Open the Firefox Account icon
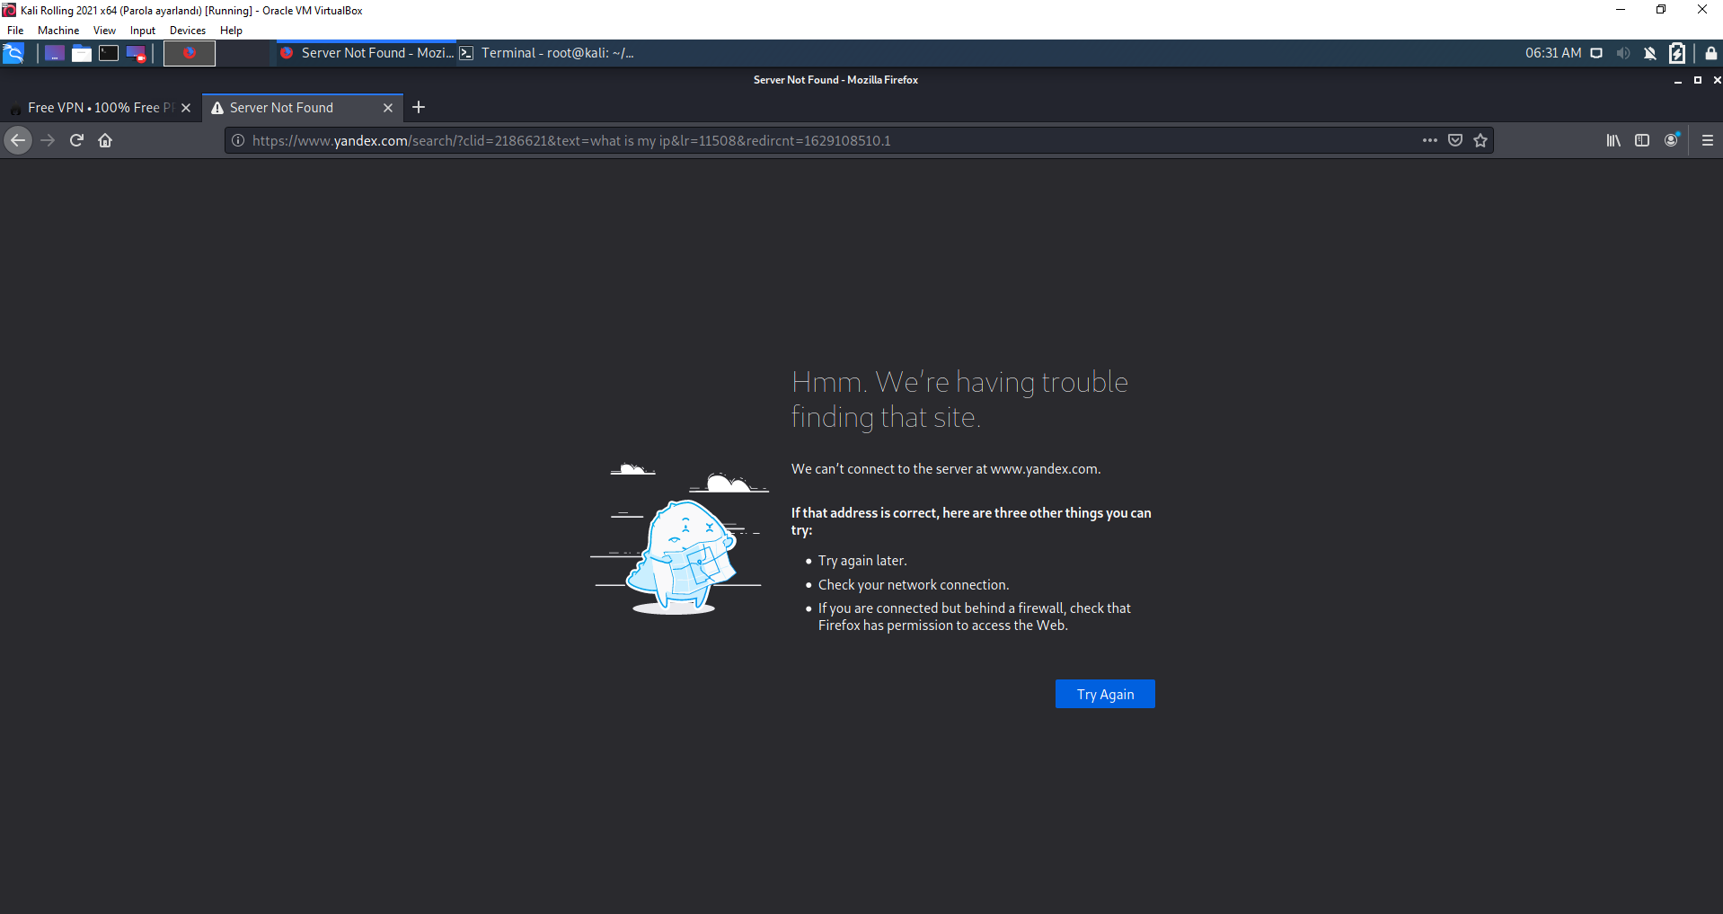 pyautogui.click(x=1671, y=140)
